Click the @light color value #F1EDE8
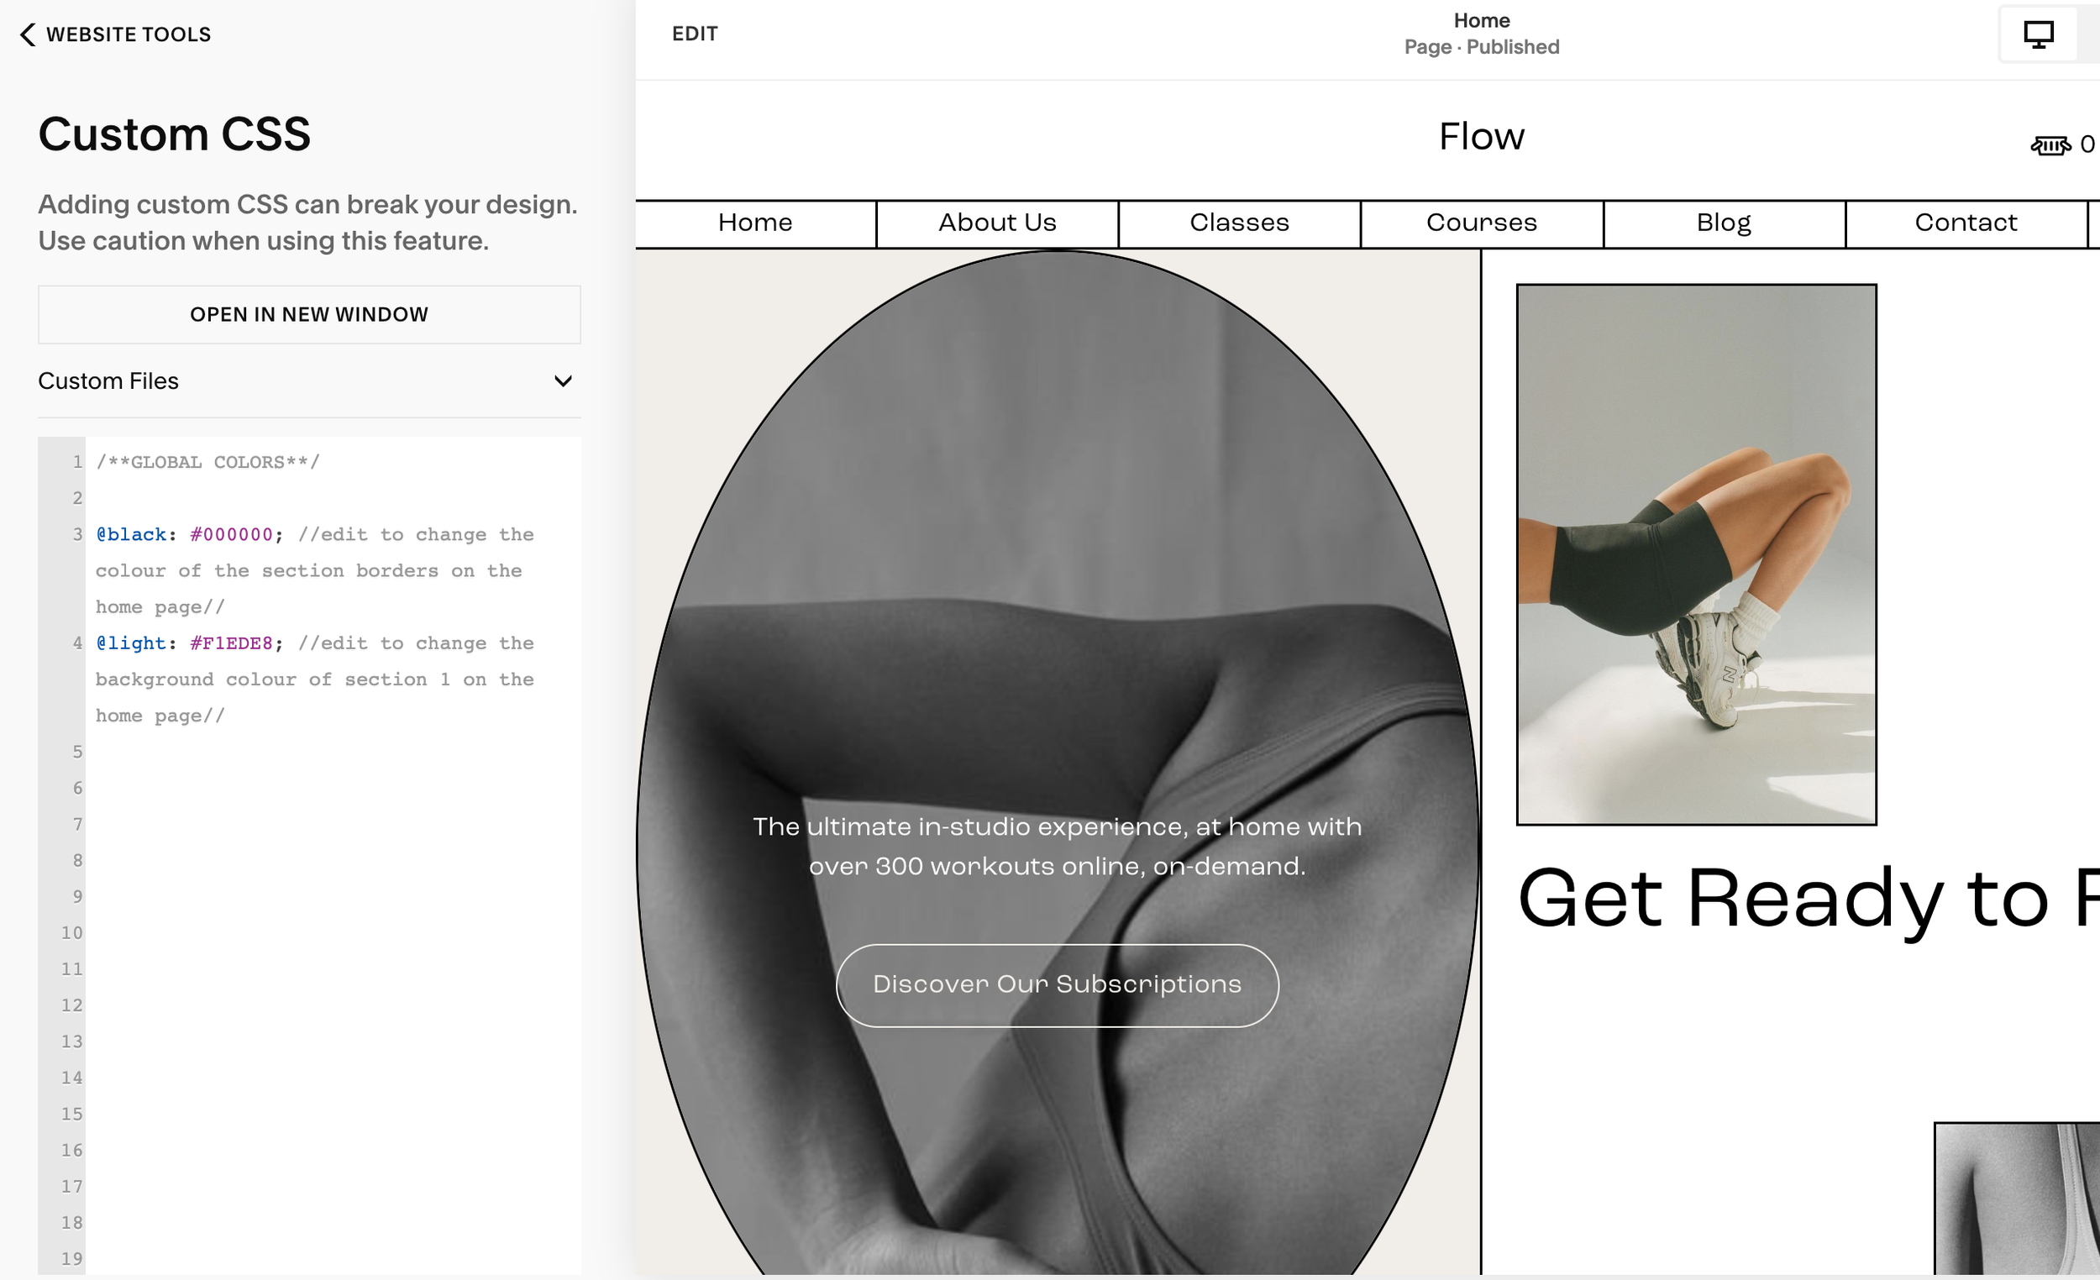 coord(231,643)
